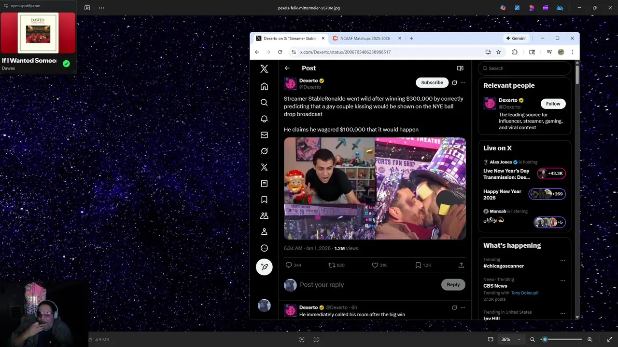This screenshot has height=347, width=618.
Task: Close the NCAAF Matchups tab
Action: click(x=399, y=38)
